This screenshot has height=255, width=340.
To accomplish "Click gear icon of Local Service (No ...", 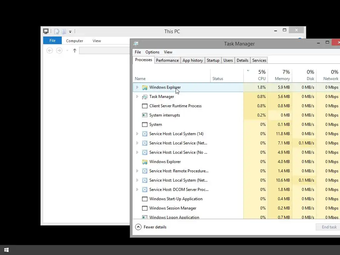I will (x=145, y=152).
